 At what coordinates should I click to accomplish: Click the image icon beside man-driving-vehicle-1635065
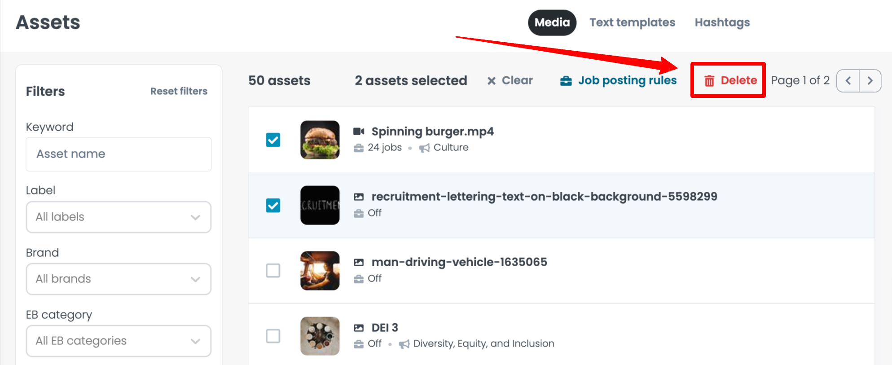tap(359, 262)
